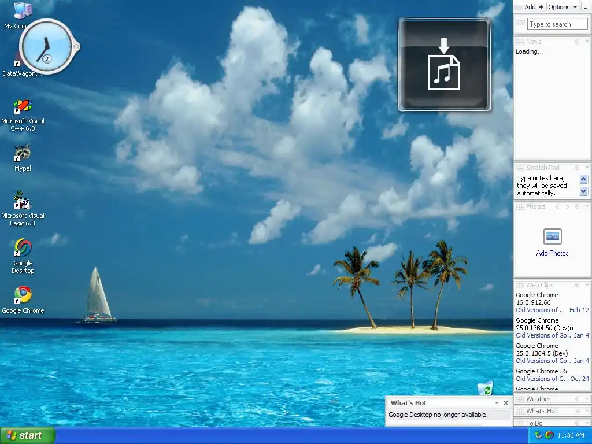The image size is (592, 444).
Task: Click the Add button in sidebar
Action: [534, 7]
